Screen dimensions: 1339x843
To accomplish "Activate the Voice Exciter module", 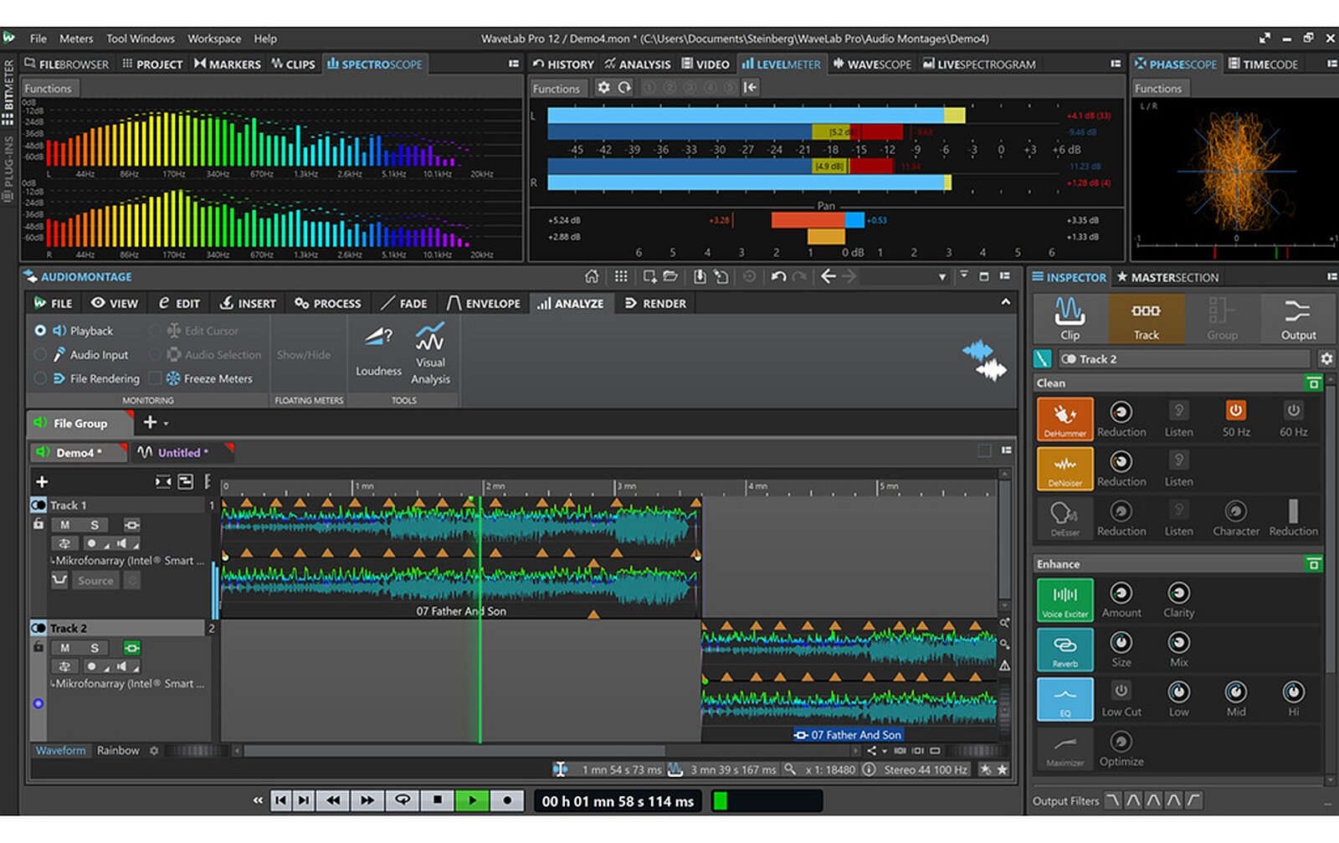I will click(x=1065, y=599).
